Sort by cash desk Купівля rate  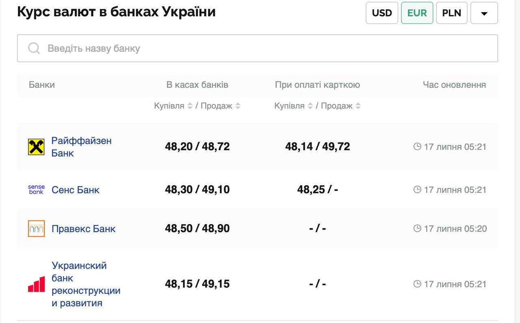190,106
